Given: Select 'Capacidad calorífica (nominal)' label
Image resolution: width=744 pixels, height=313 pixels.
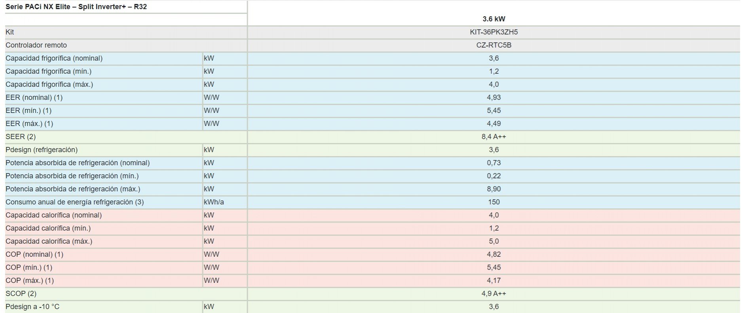Looking at the screenshot, I should (53, 215).
